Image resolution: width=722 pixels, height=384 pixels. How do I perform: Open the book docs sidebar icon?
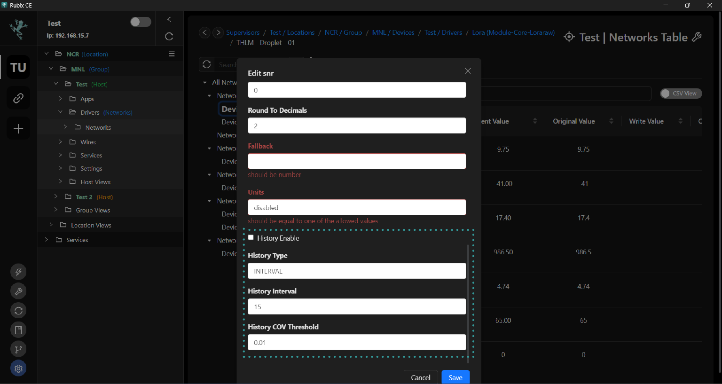(x=18, y=330)
